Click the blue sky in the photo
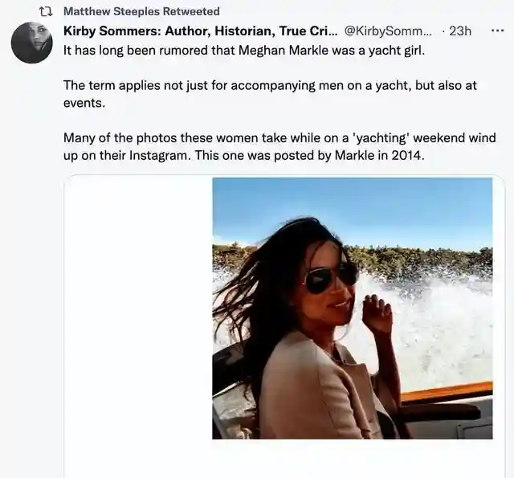 (361, 205)
